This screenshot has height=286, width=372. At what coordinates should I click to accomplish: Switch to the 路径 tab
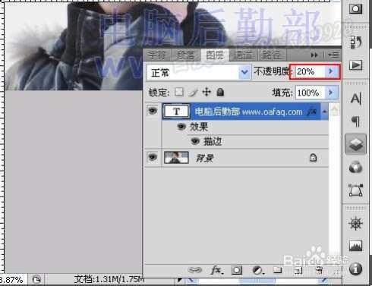[x=272, y=55]
